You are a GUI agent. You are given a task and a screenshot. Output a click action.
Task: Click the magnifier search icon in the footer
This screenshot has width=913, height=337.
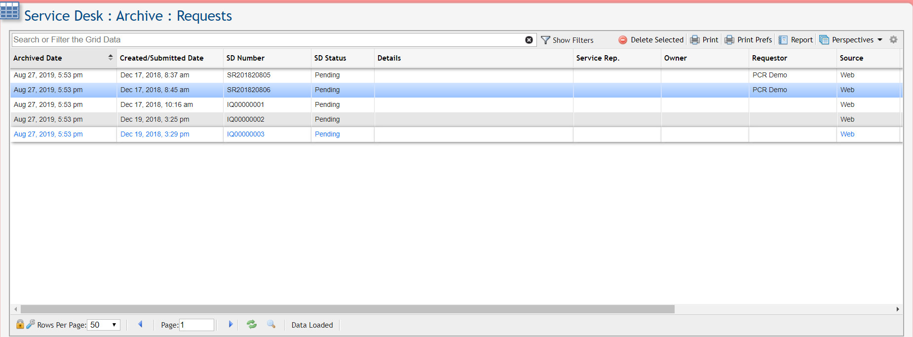point(271,324)
